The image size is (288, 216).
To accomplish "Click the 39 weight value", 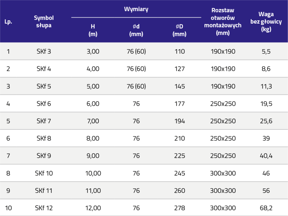I will click(266, 139).
